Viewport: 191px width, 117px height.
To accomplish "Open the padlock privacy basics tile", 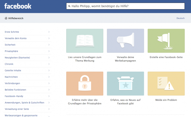I will click(x=85, y=83).
